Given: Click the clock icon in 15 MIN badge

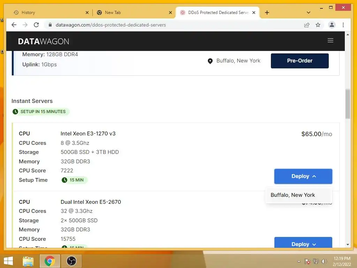Looking at the screenshot, I should (x=64, y=180).
